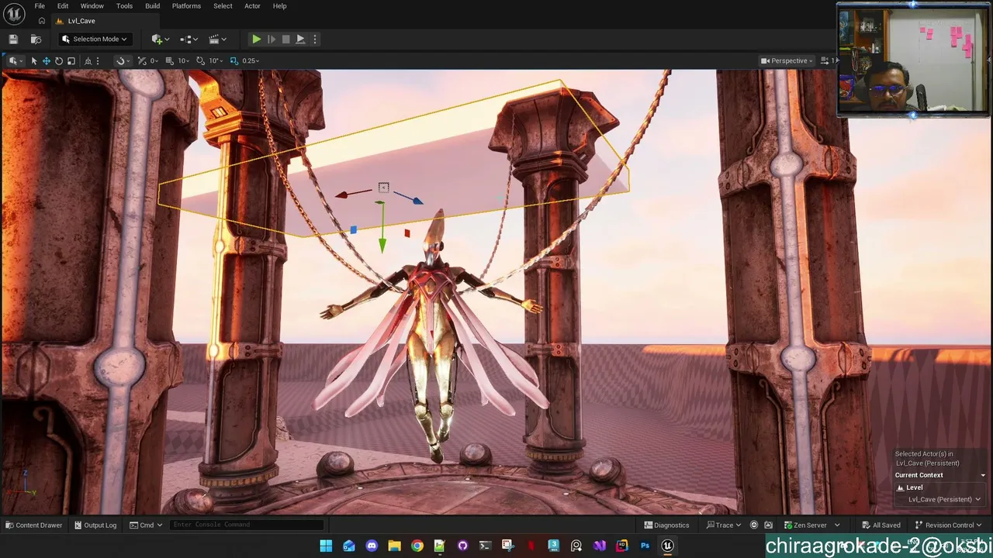Open the Zen Server dropdown

pyautogui.click(x=811, y=525)
